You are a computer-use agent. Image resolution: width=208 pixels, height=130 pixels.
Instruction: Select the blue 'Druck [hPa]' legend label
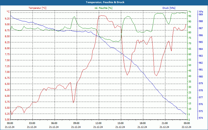click(169, 8)
